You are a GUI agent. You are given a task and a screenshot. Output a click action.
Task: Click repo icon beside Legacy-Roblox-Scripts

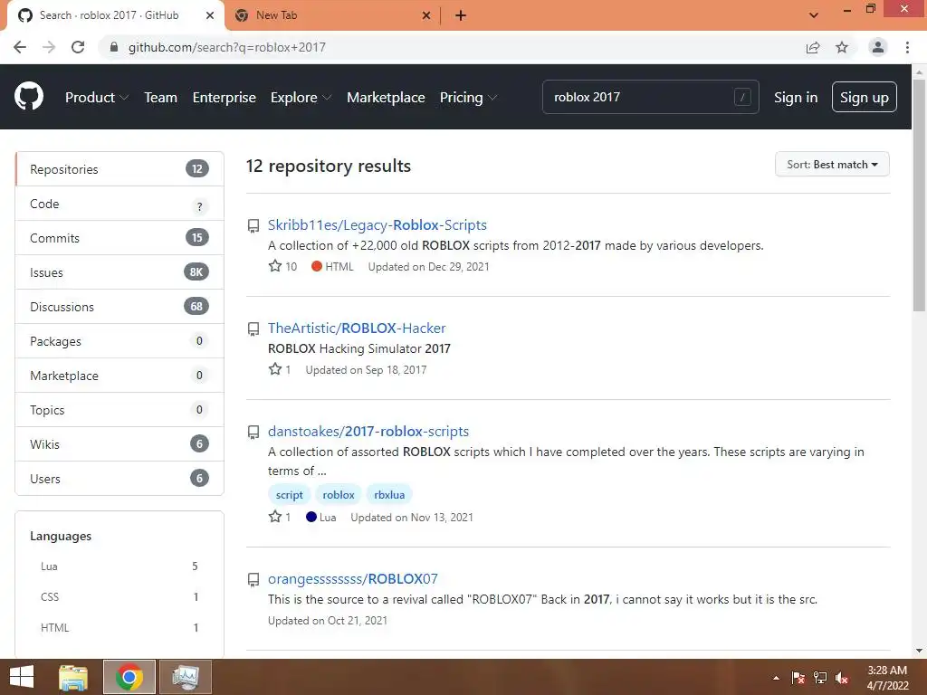(253, 225)
